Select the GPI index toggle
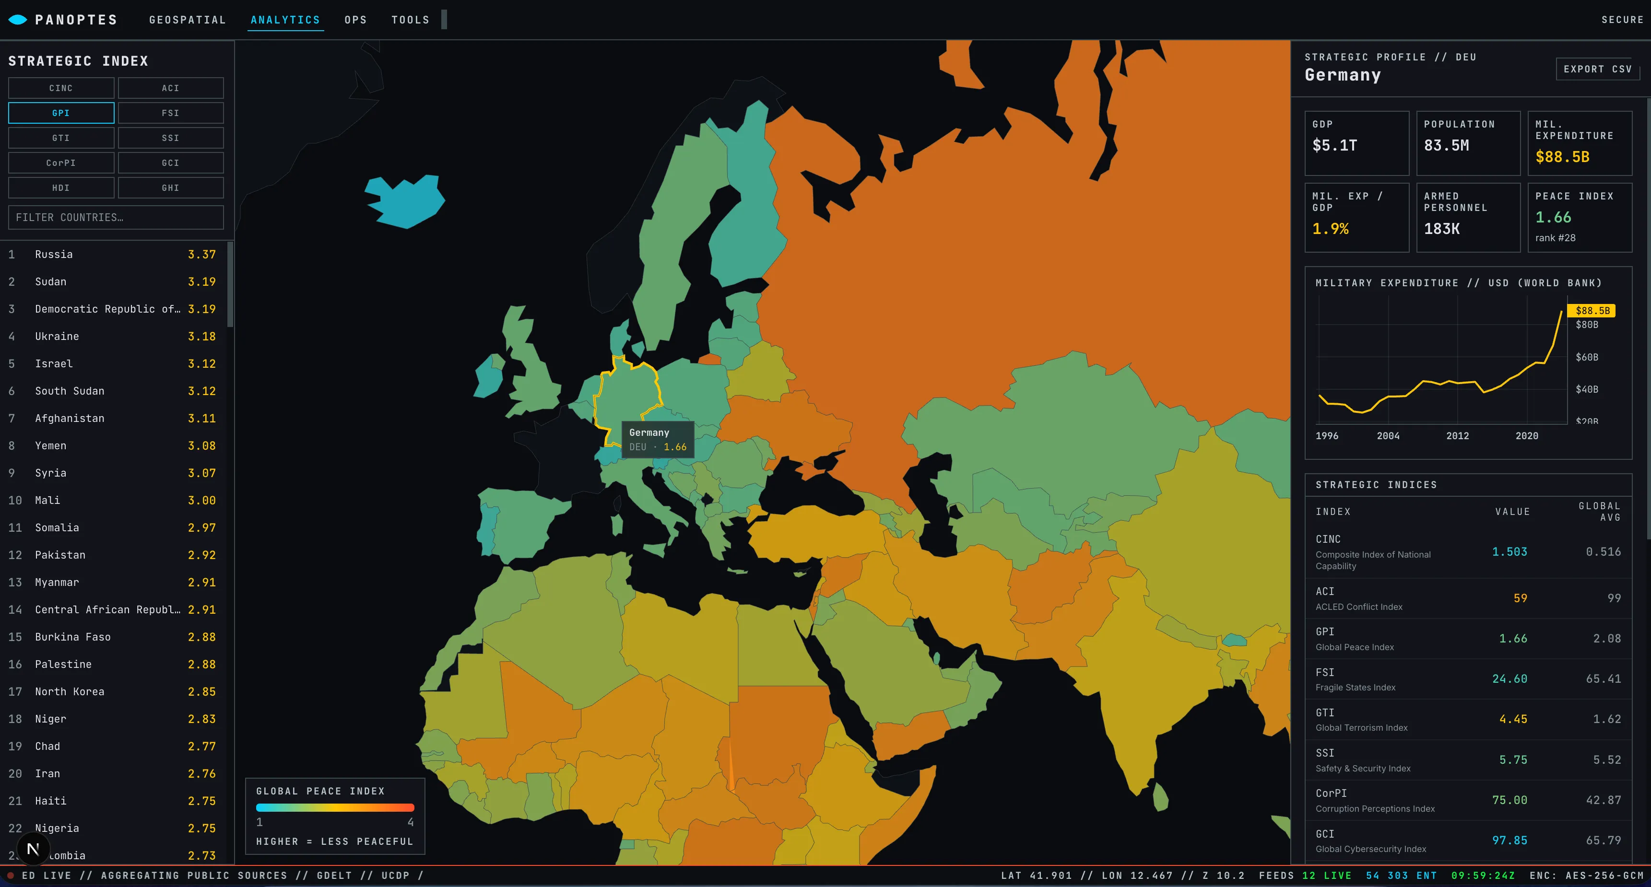This screenshot has width=1651, height=887. click(x=61, y=113)
